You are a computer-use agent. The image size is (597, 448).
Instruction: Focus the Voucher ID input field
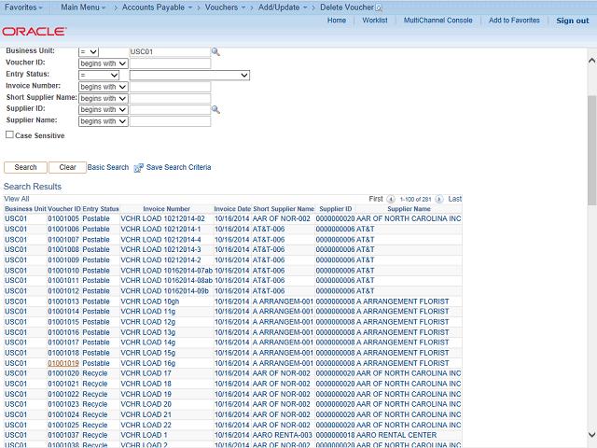tap(170, 63)
